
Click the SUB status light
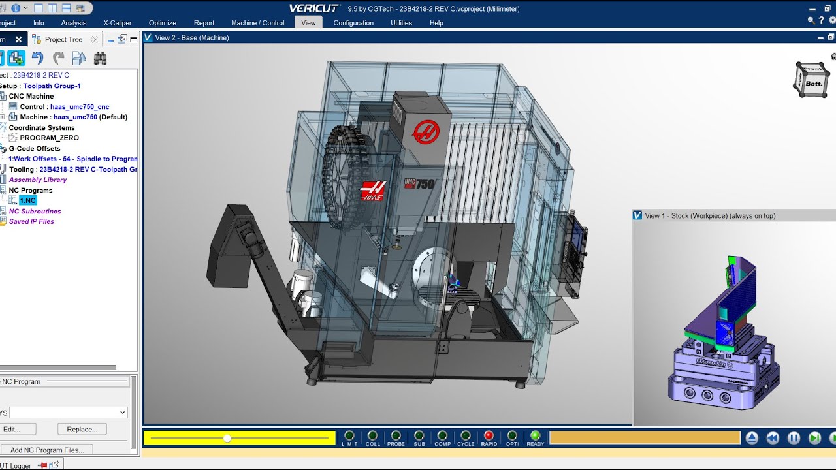(x=419, y=435)
